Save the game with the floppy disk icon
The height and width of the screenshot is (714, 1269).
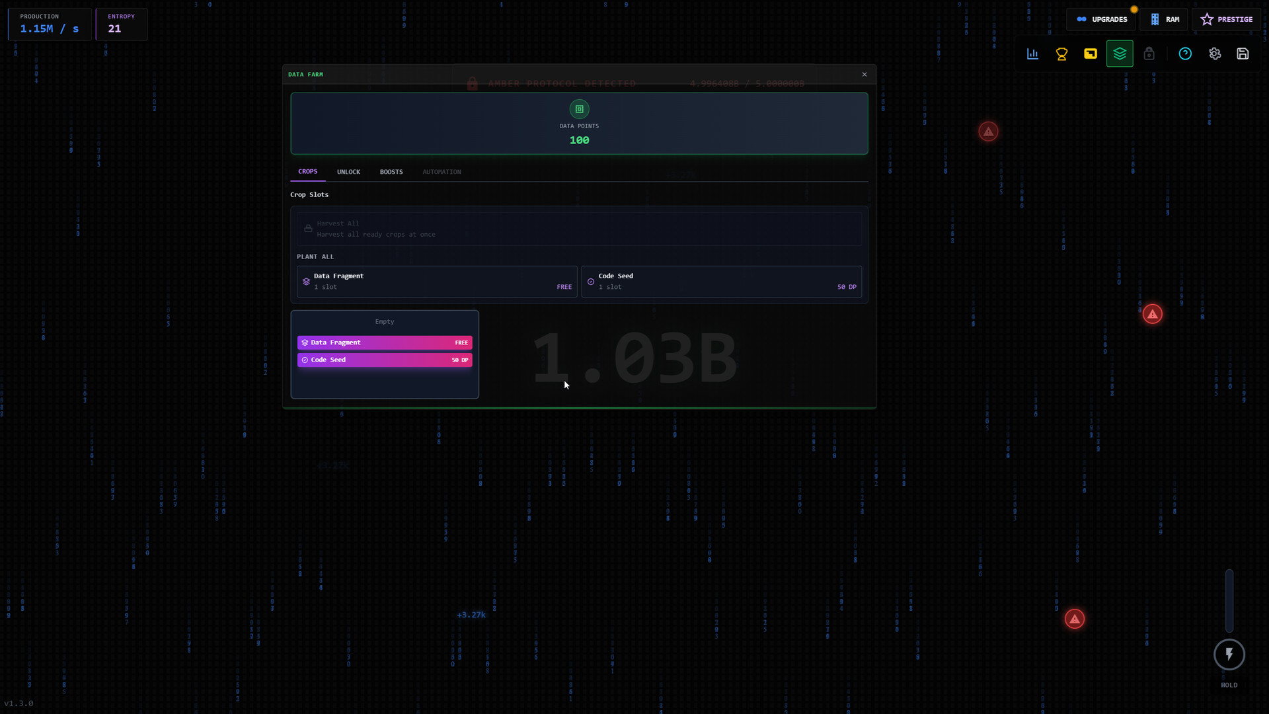click(x=1243, y=54)
